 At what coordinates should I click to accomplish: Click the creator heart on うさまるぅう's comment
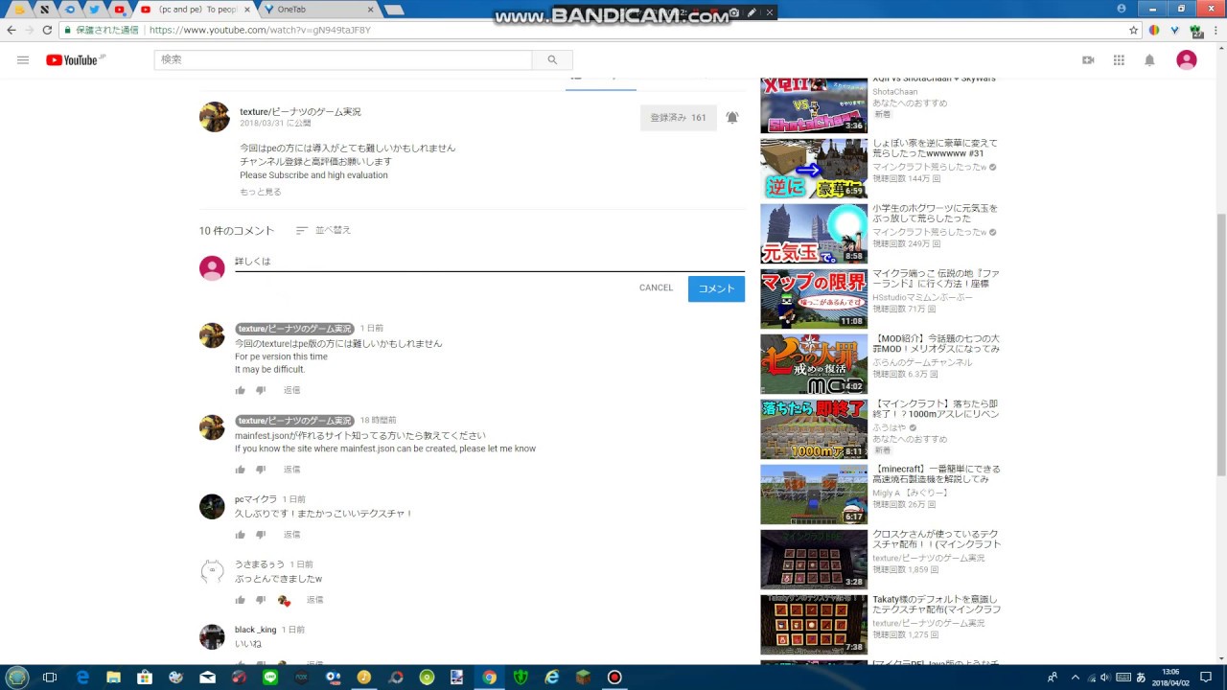[x=284, y=599]
